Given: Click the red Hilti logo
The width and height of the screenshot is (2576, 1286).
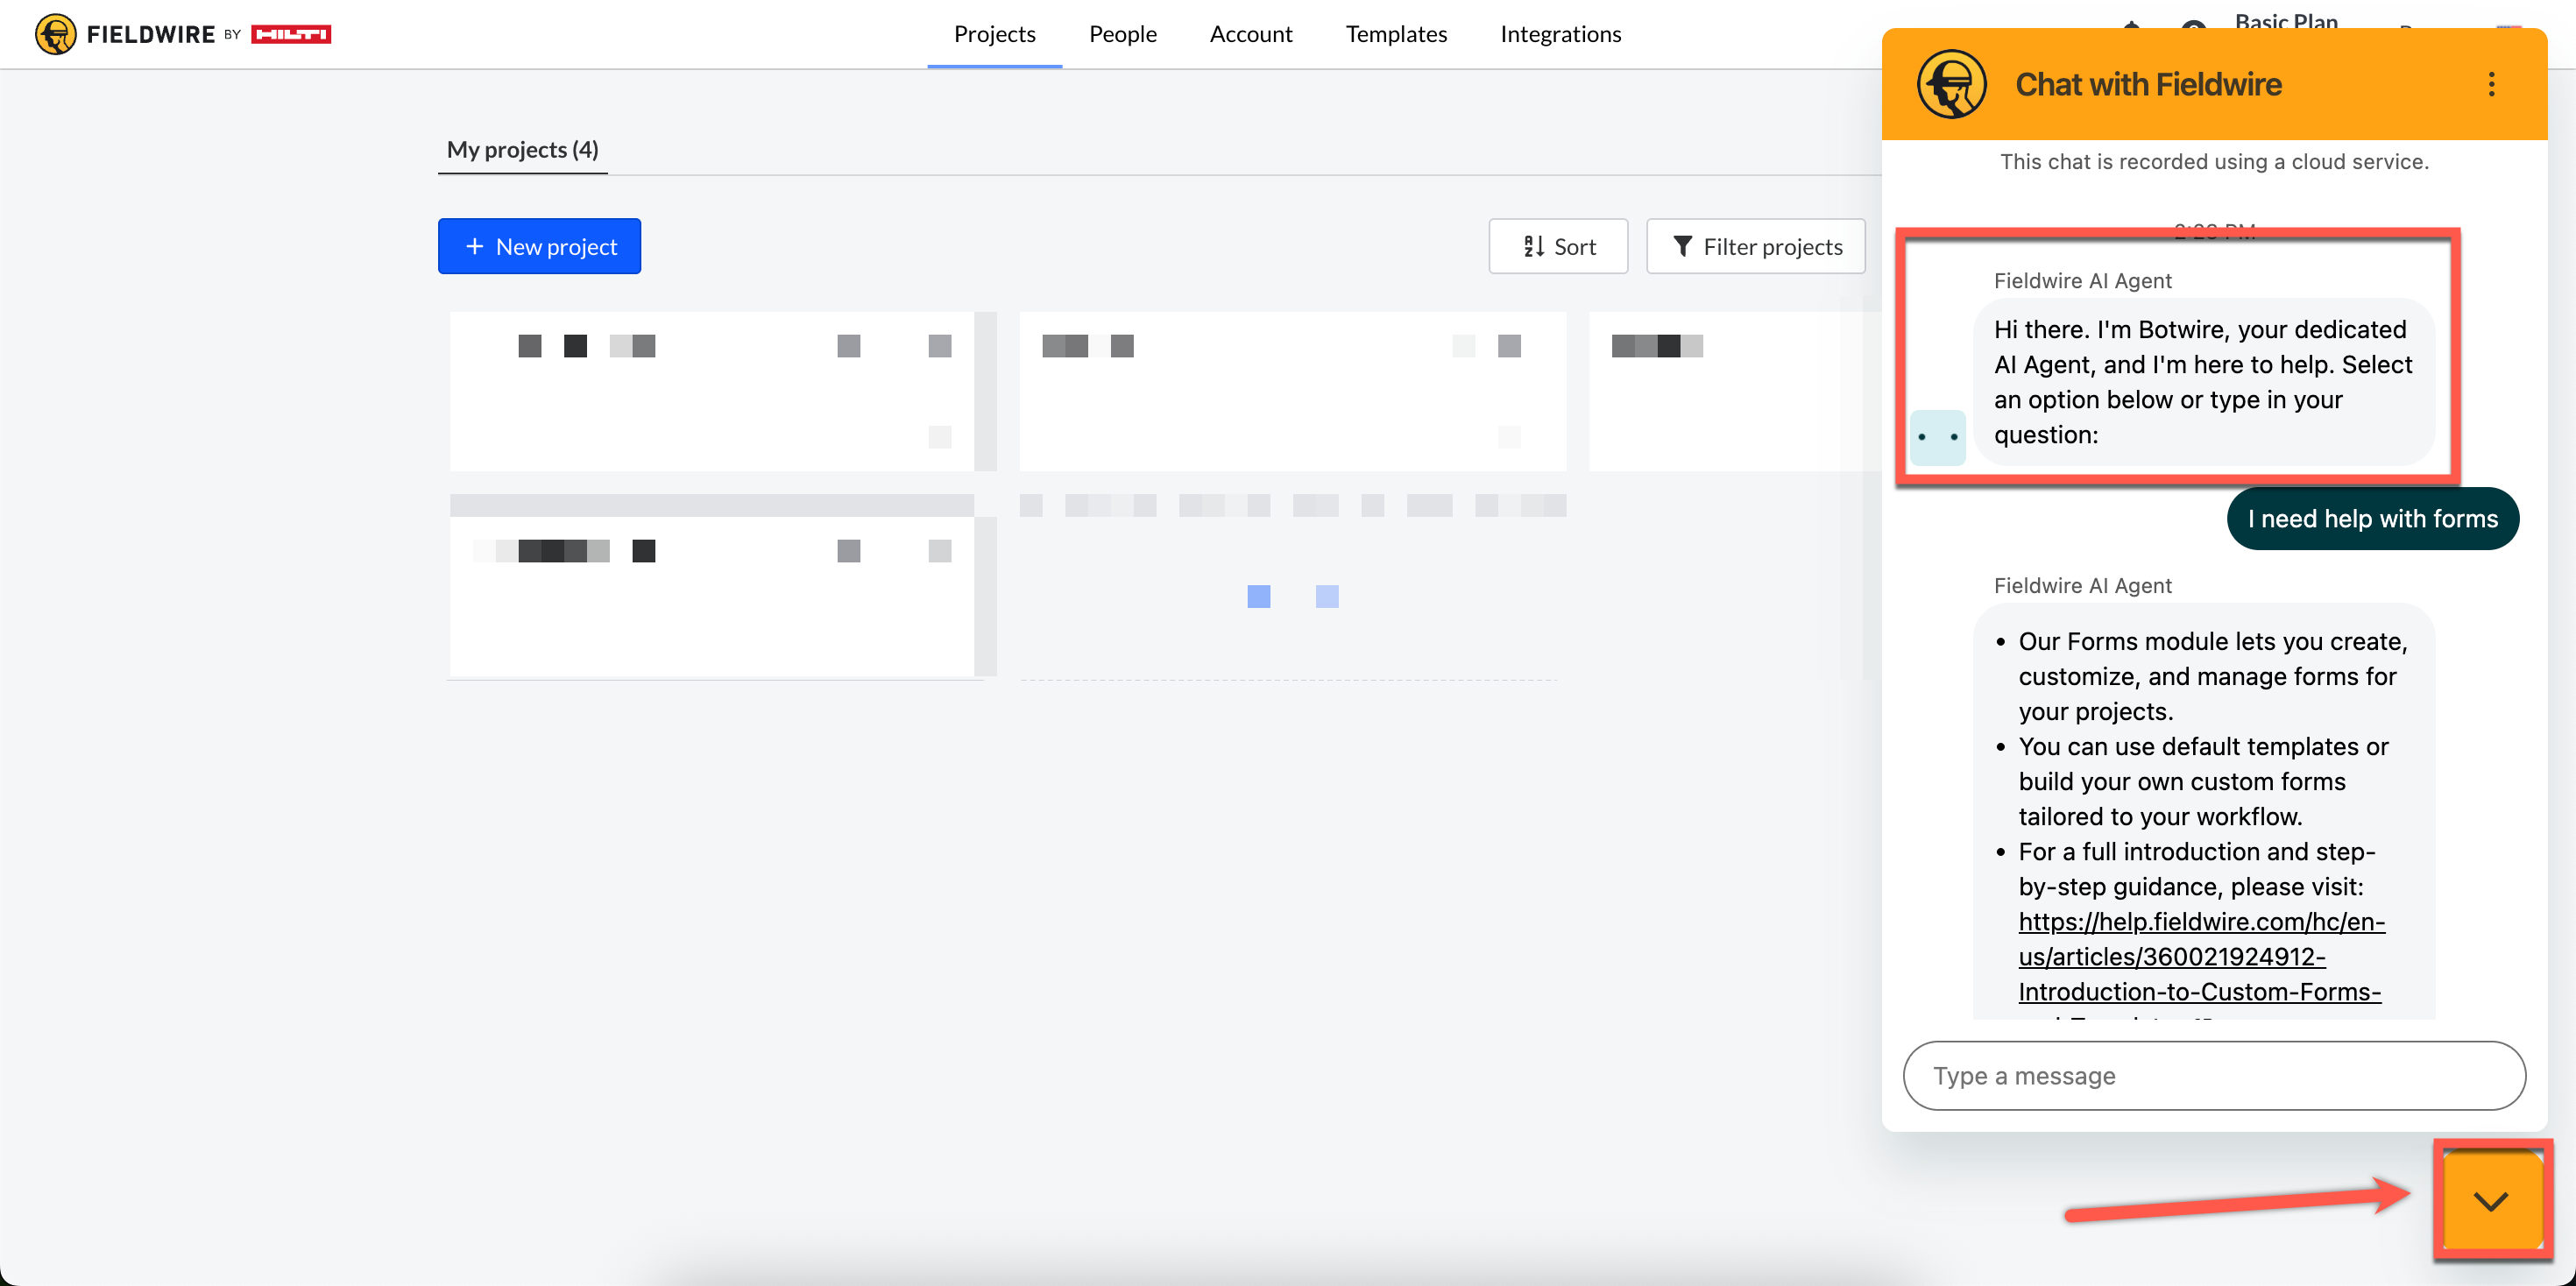Looking at the screenshot, I should [x=290, y=34].
